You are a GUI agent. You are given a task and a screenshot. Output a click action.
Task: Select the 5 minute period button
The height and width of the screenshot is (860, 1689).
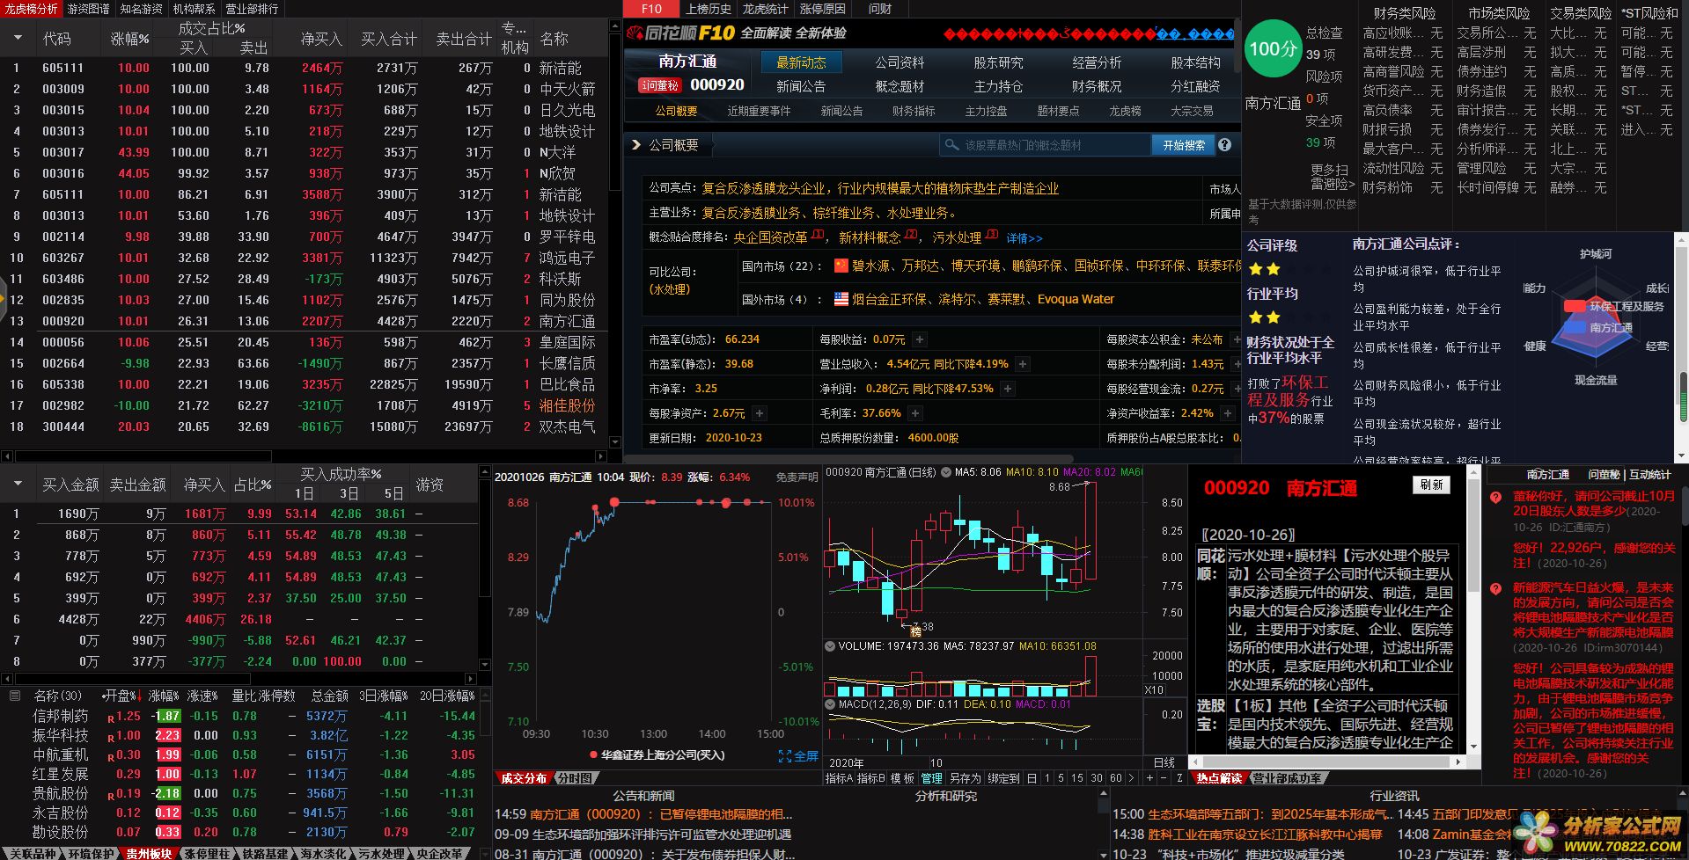point(1061,778)
